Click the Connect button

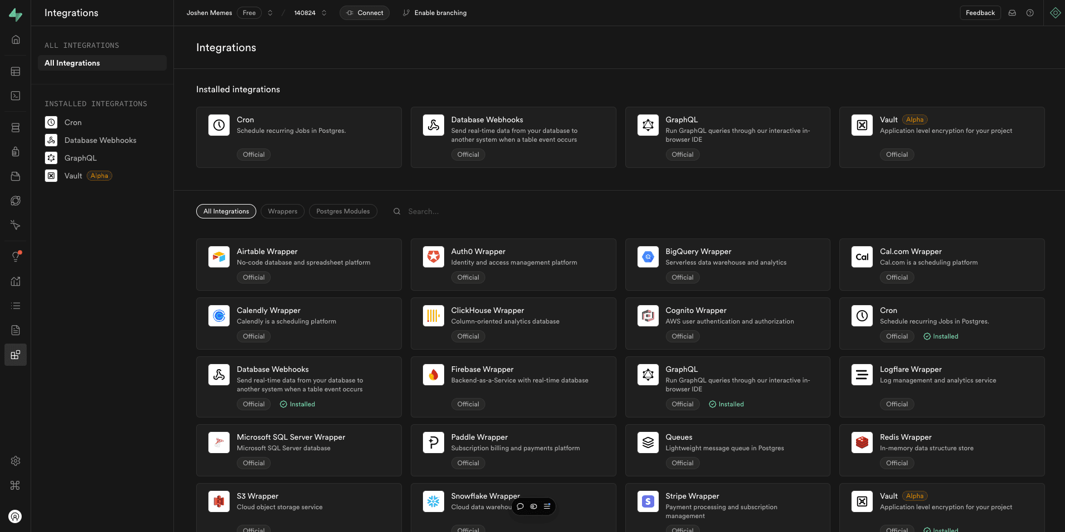click(365, 13)
